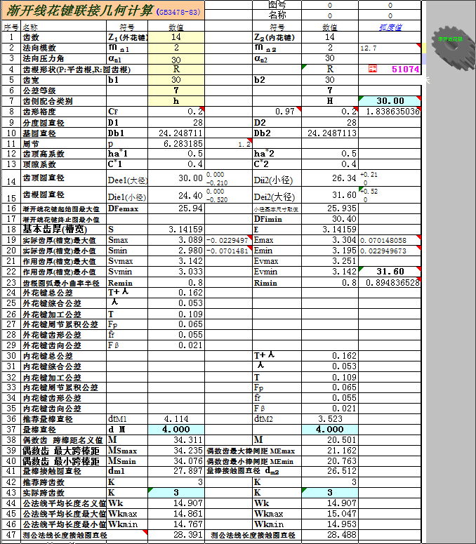
Task: Select the Evmax value 3.251
Action: (x=329, y=261)
